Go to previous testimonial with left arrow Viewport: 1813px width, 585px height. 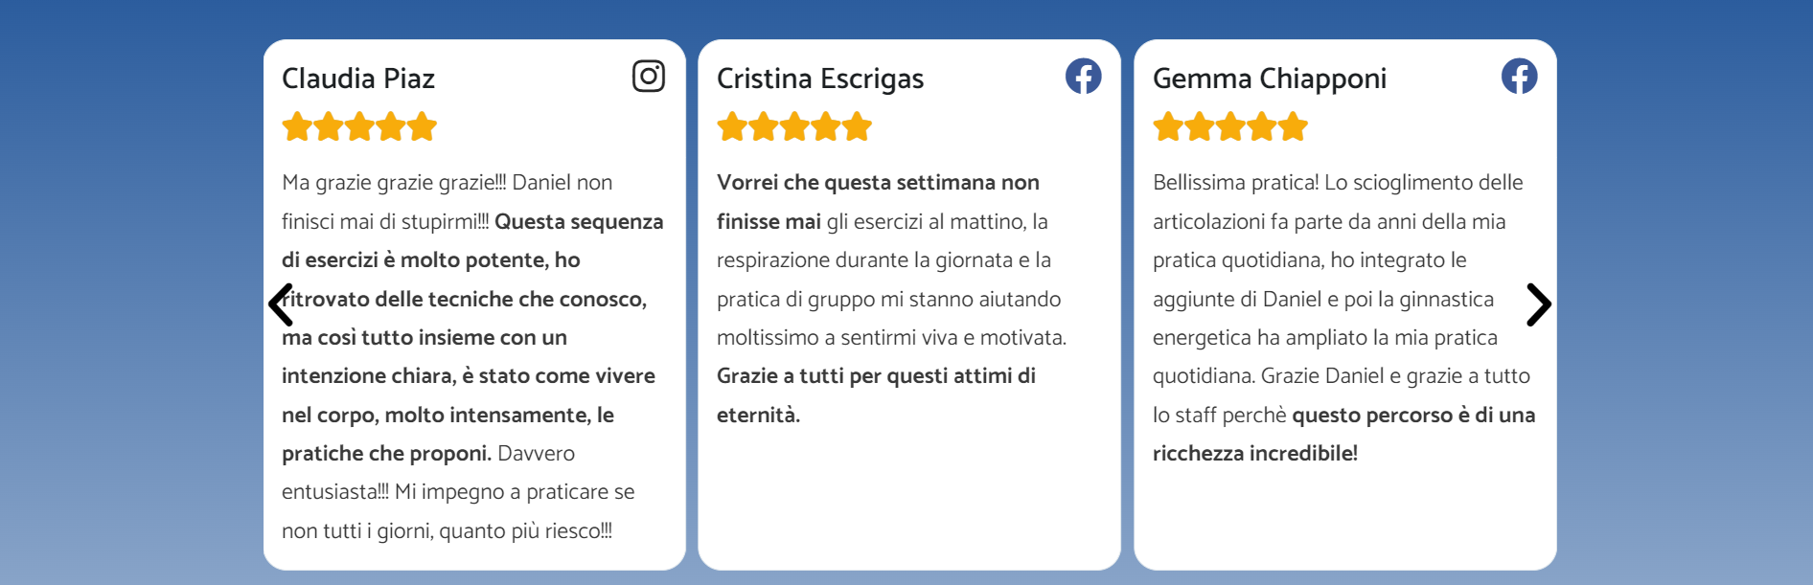[x=281, y=304]
